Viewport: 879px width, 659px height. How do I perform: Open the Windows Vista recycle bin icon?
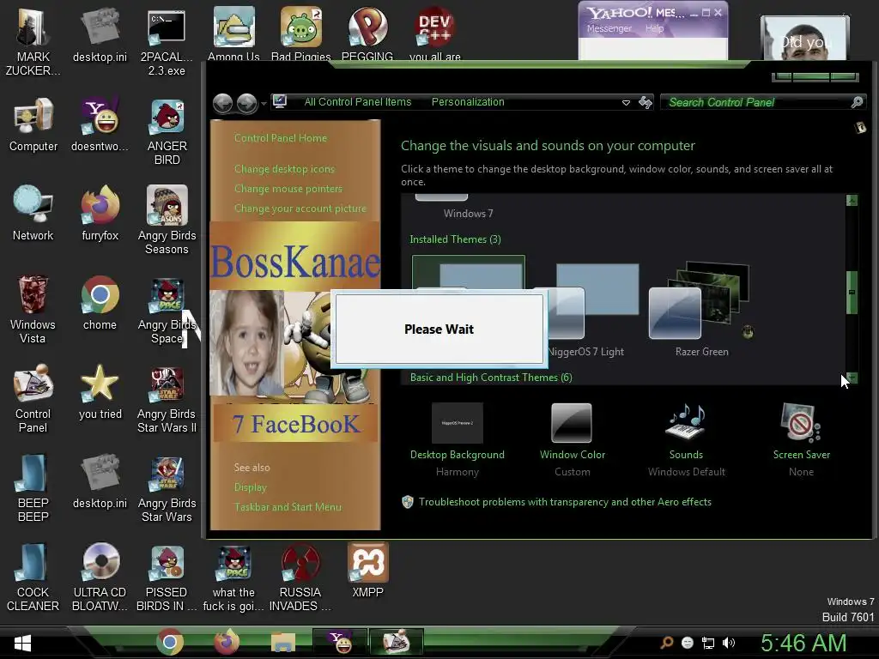pos(33,309)
